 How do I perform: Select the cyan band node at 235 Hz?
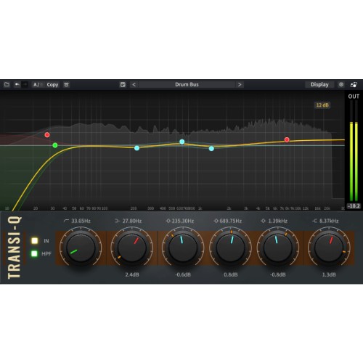pyautogui.click(x=136, y=148)
